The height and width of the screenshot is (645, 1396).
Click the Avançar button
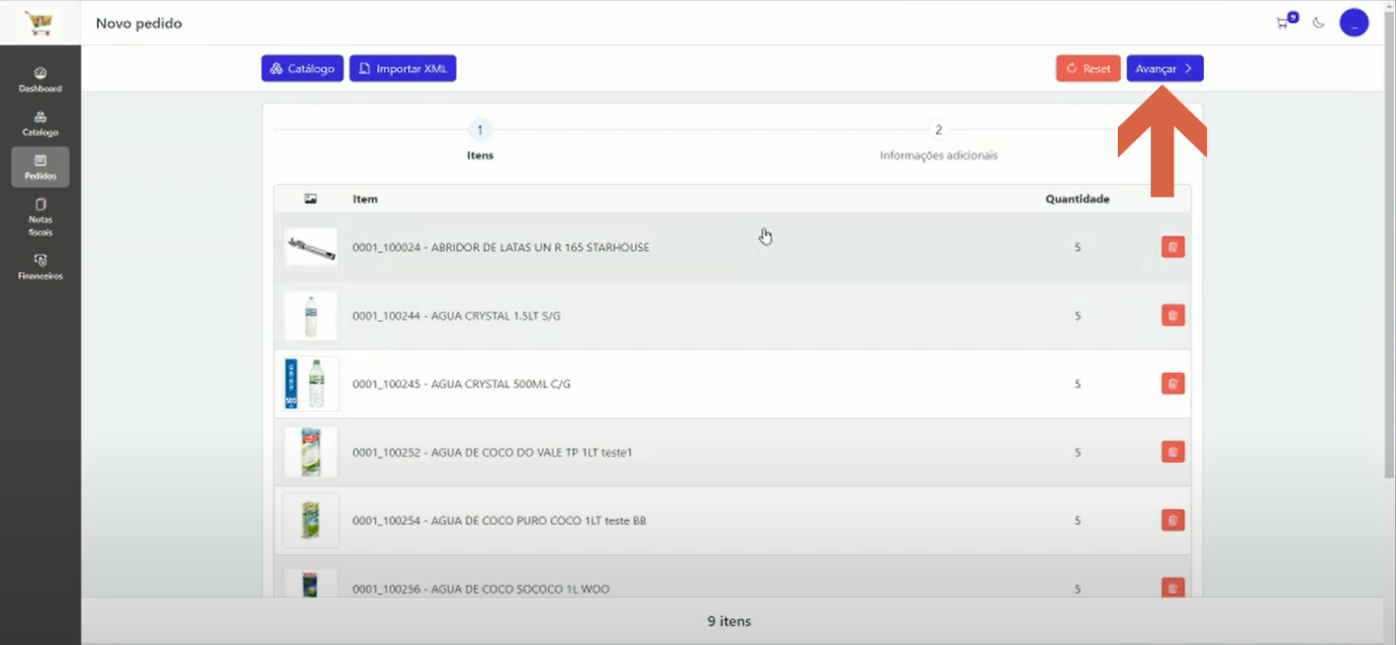tap(1165, 69)
